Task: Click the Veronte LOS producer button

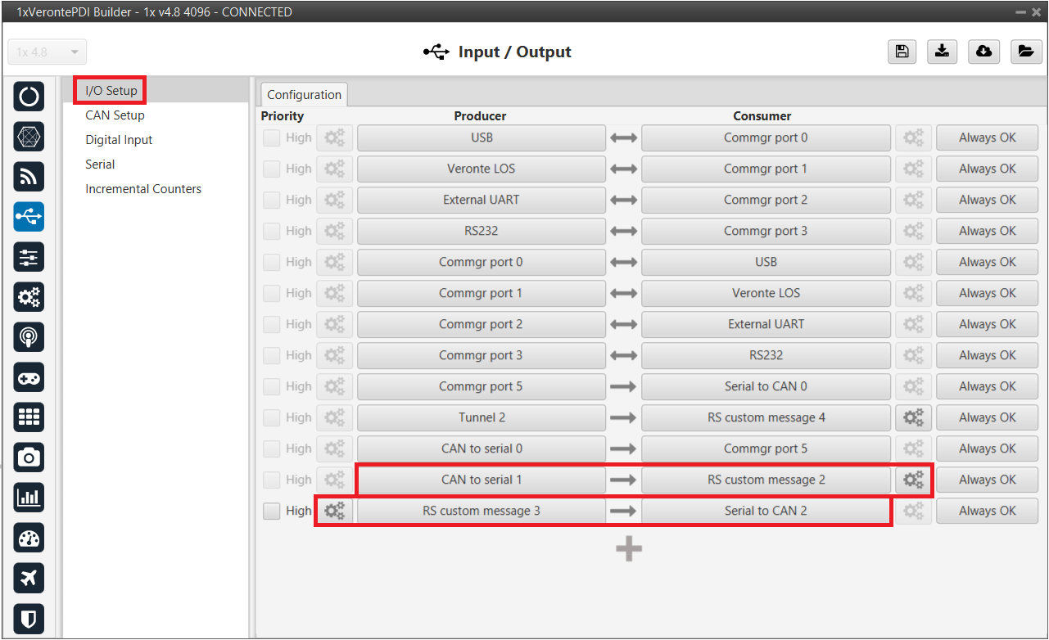Action: click(481, 169)
